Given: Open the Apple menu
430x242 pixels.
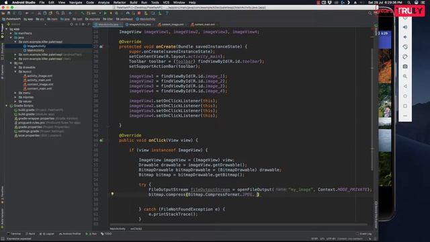Looking at the screenshot, I should coord(6,3).
